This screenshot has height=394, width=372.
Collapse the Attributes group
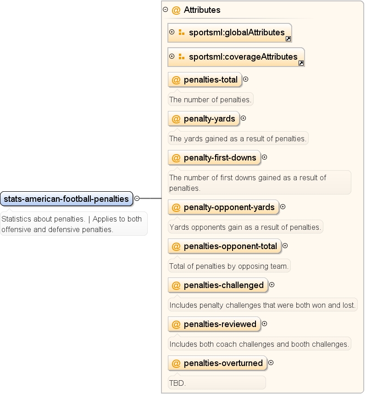click(x=165, y=10)
